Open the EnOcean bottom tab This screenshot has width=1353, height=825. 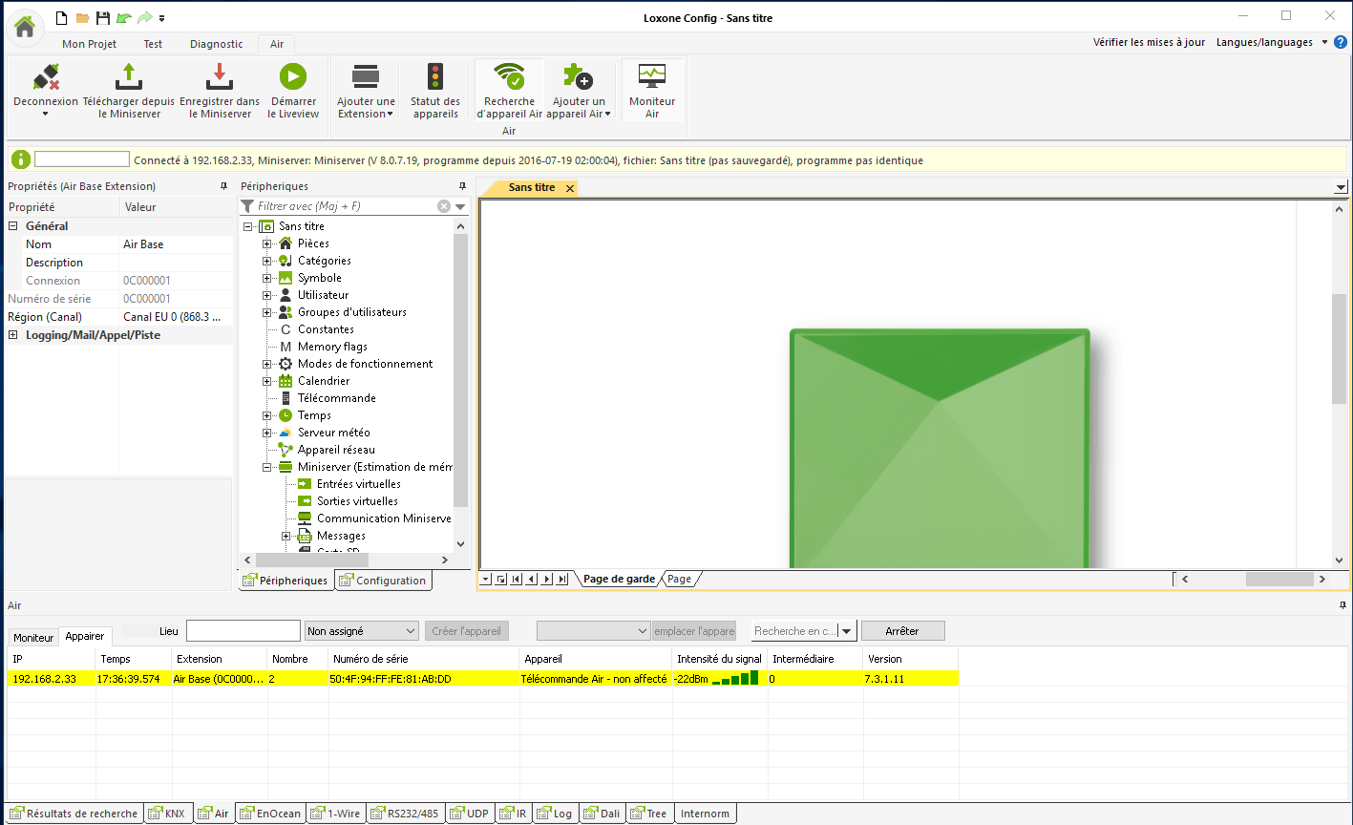(271, 814)
